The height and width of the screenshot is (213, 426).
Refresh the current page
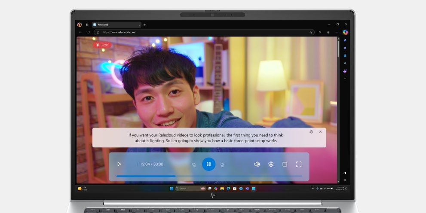tap(89, 32)
